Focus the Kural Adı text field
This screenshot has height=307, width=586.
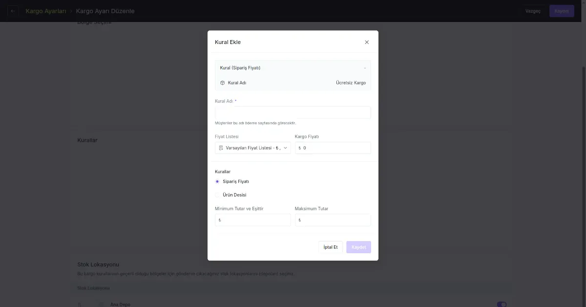click(x=293, y=112)
